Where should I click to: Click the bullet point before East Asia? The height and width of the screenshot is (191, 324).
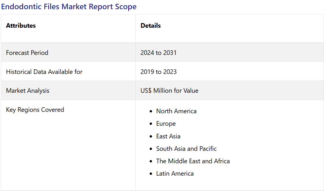pos(151,136)
